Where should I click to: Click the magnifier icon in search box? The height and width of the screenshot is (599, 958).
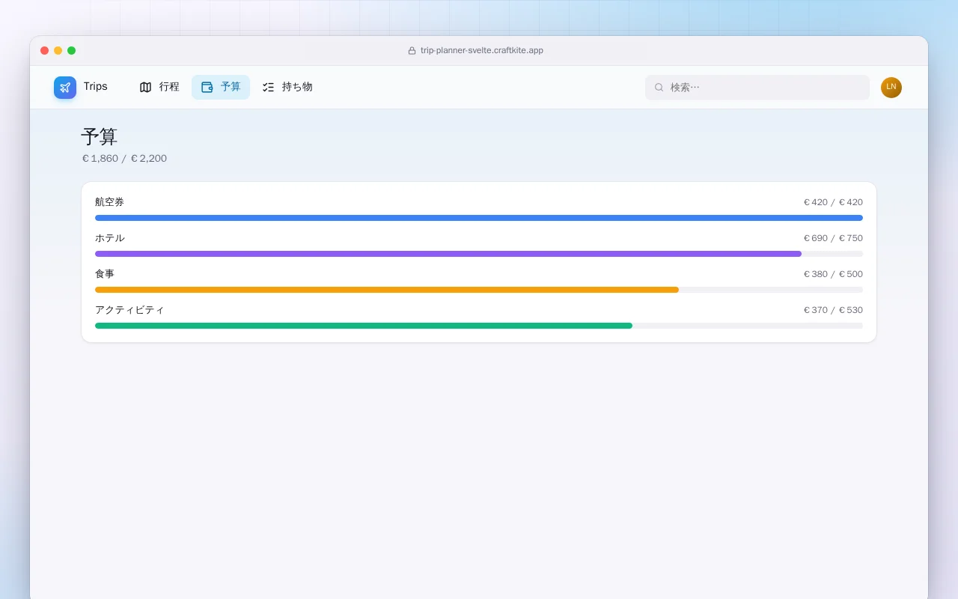(x=659, y=88)
